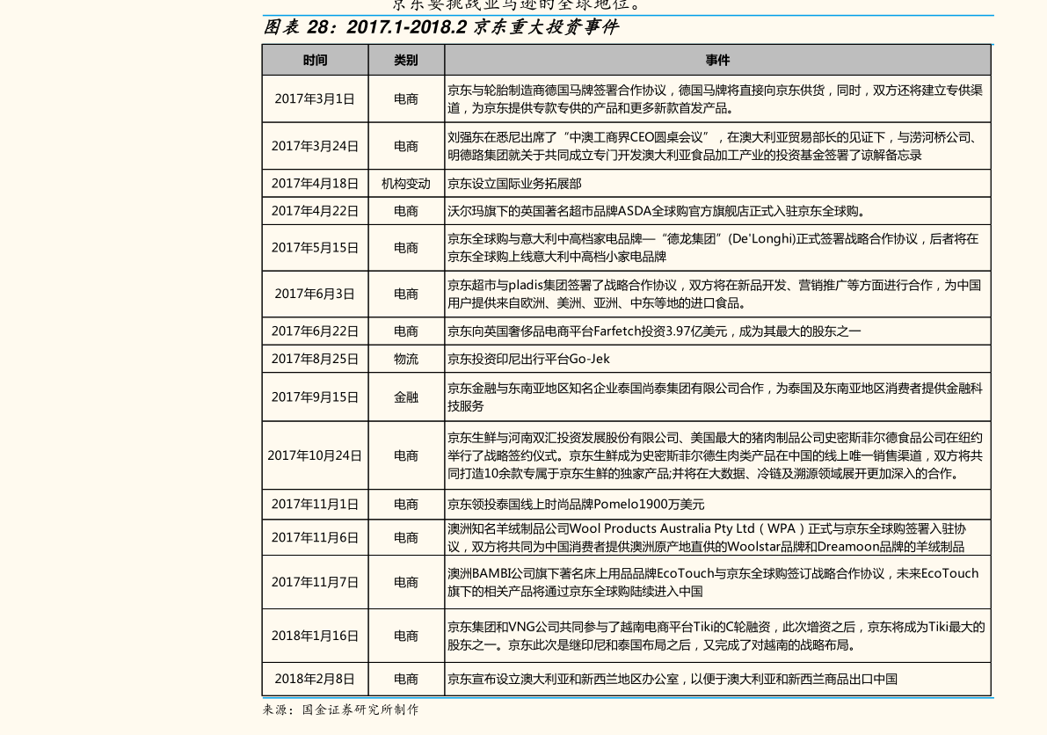Select the 2017年3月24日 date cell
This screenshot has height=735, width=1047.
coord(315,146)
